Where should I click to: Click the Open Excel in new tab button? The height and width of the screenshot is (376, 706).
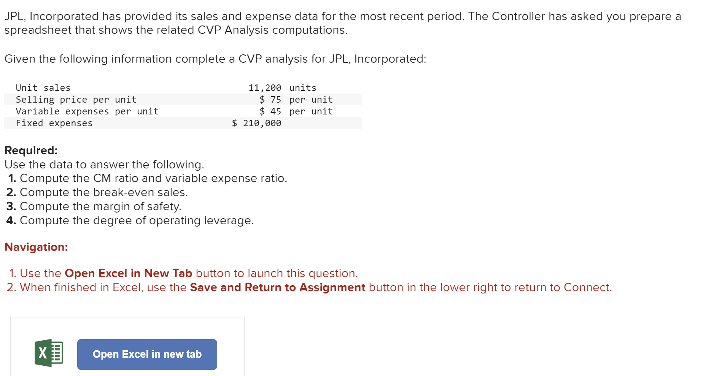click(x=147, y=354)
